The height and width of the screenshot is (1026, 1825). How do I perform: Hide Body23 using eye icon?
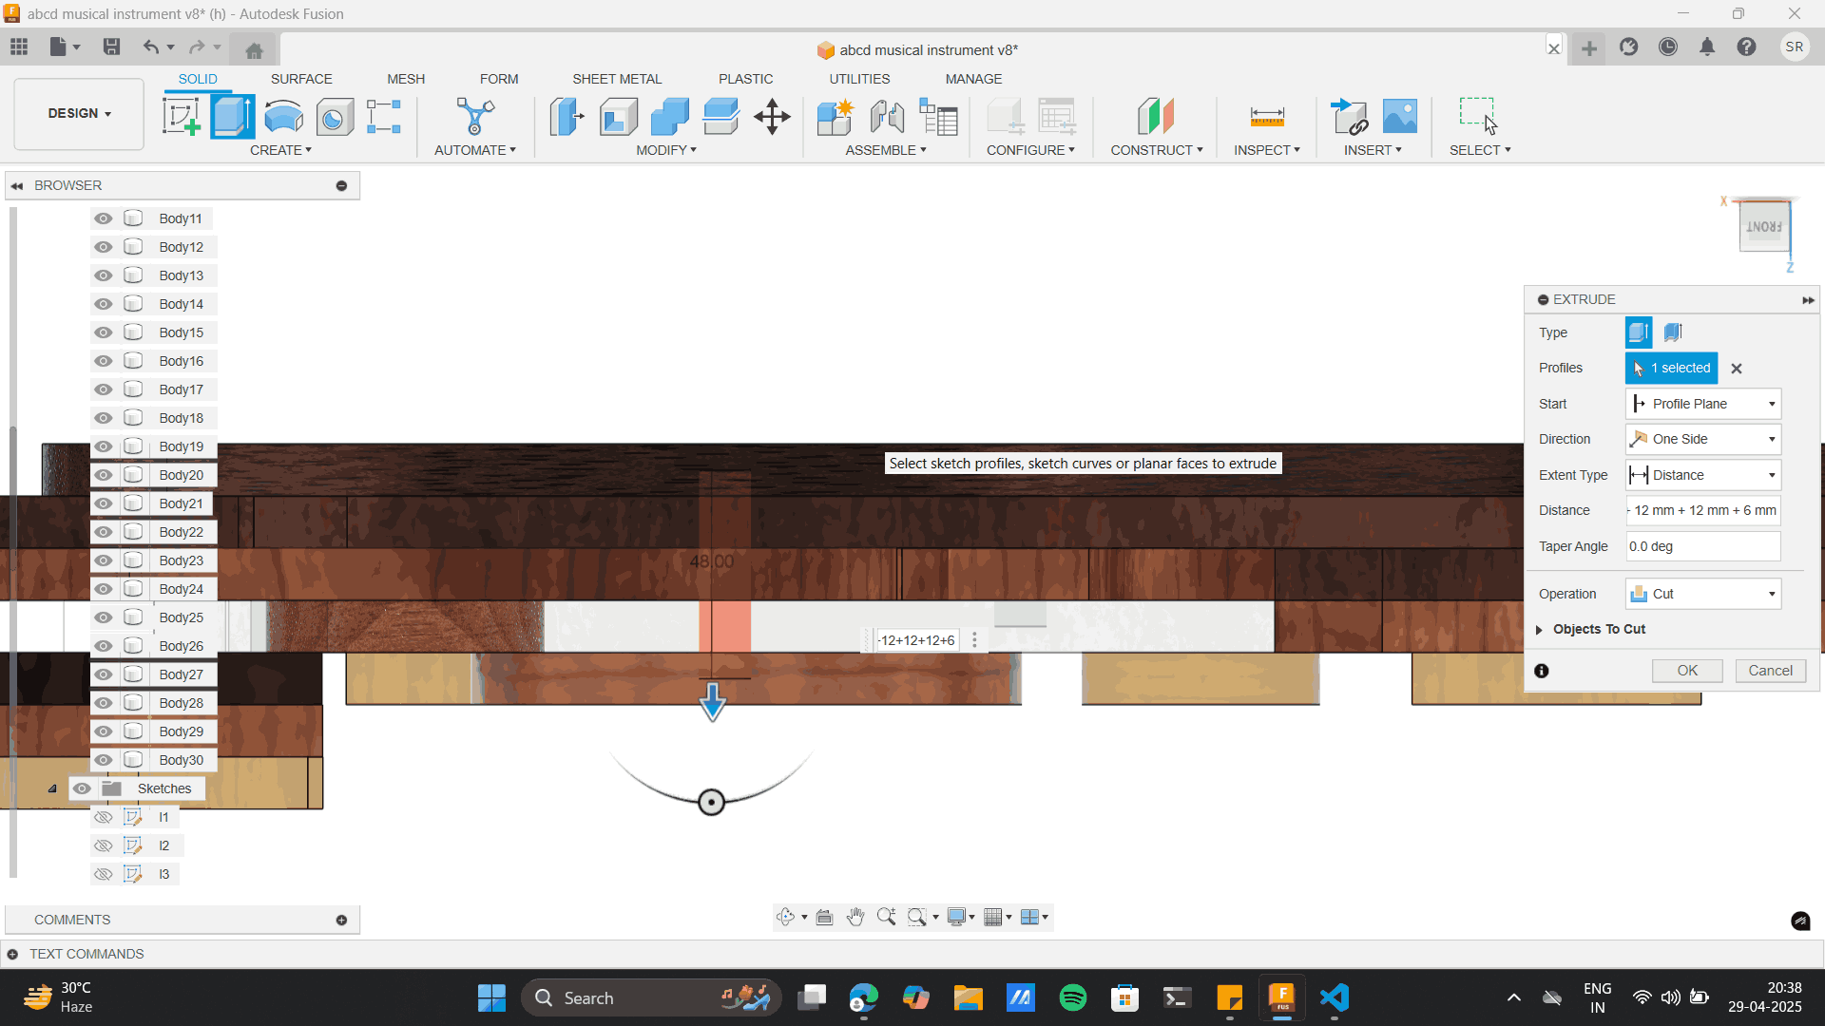(103, 560)
